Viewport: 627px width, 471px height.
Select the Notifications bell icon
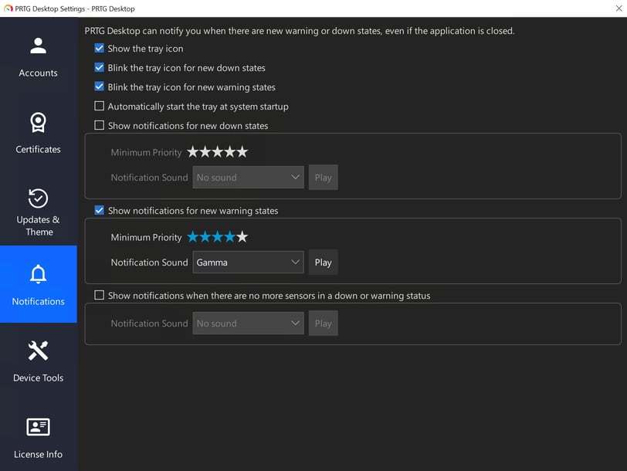pyautogui.click(x=38, y=274)
